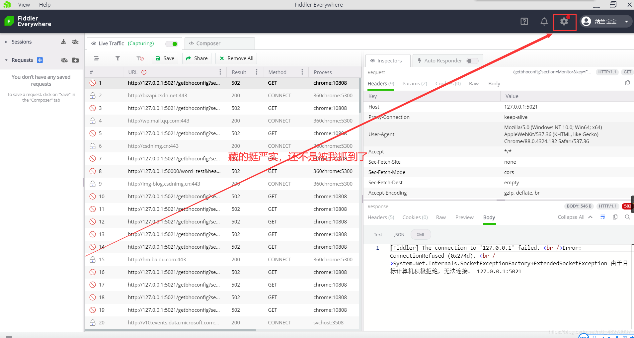Open the settings gear icon
The height and width of the screenshot is (338, 634).
564,22
